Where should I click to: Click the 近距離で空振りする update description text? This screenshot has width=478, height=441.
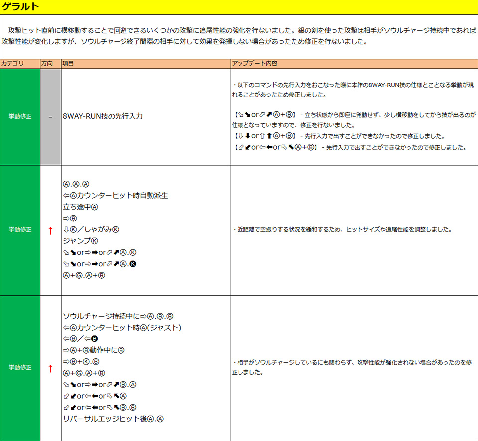pyautogui.click(x=342, y=230)
